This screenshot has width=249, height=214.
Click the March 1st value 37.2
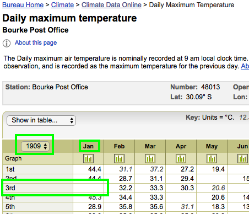(156, 169)
